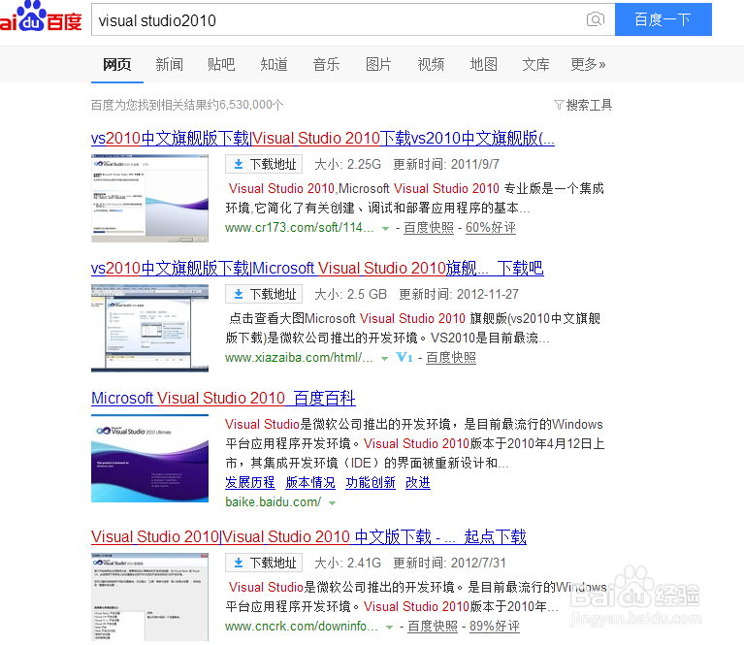Screen dimensions: 744x645
Task: Click thumbnail of cncrk result
Action: [149, 597]
